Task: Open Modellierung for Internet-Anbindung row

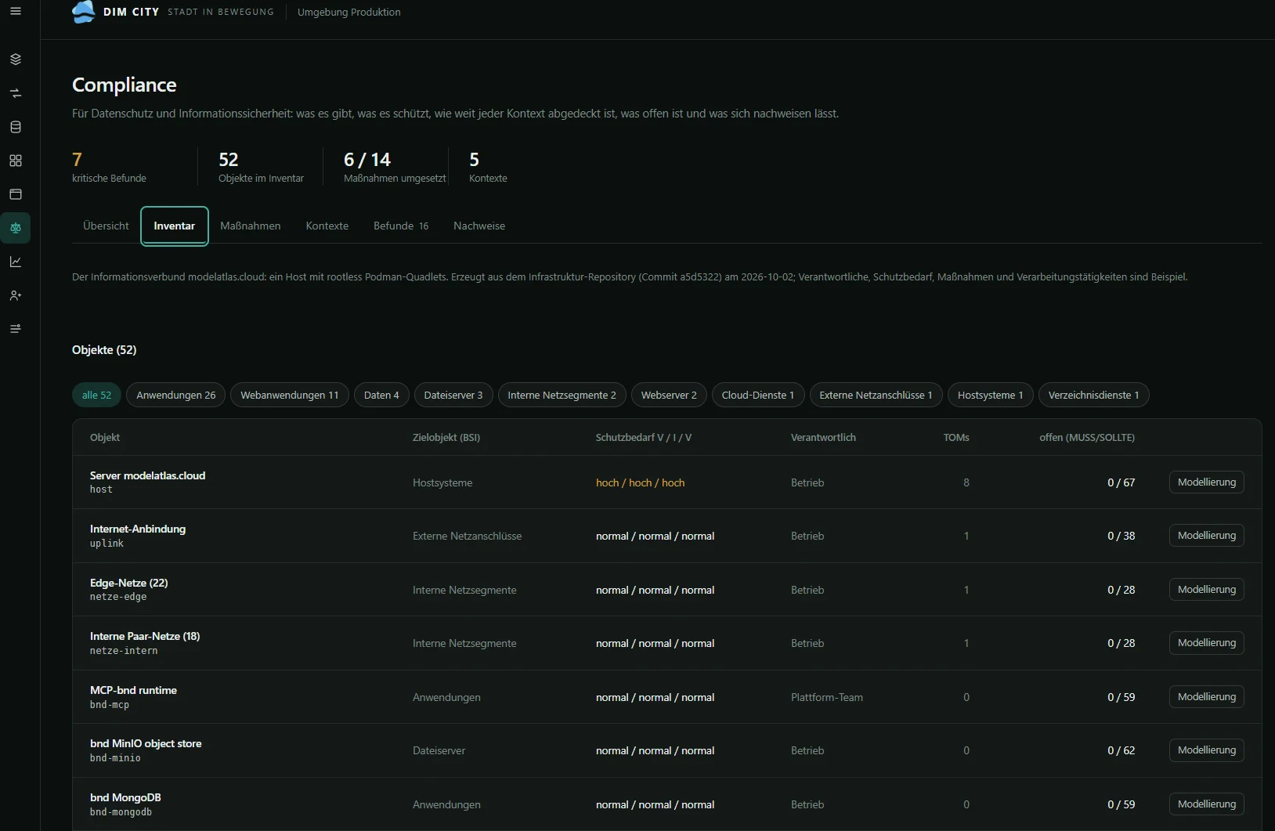Action: pyautogui.click(x=1207, y=536)
